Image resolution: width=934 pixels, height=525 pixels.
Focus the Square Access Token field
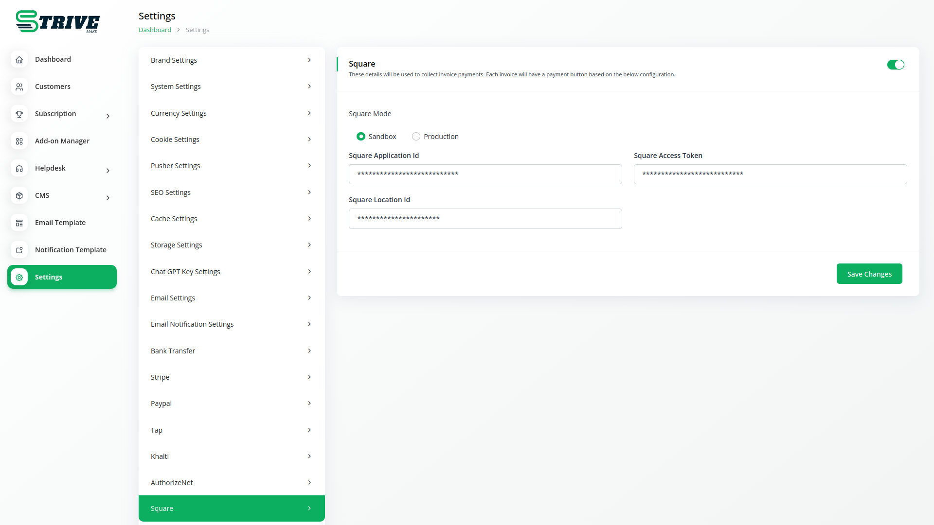pyautogui.click(x=770, y=174)
